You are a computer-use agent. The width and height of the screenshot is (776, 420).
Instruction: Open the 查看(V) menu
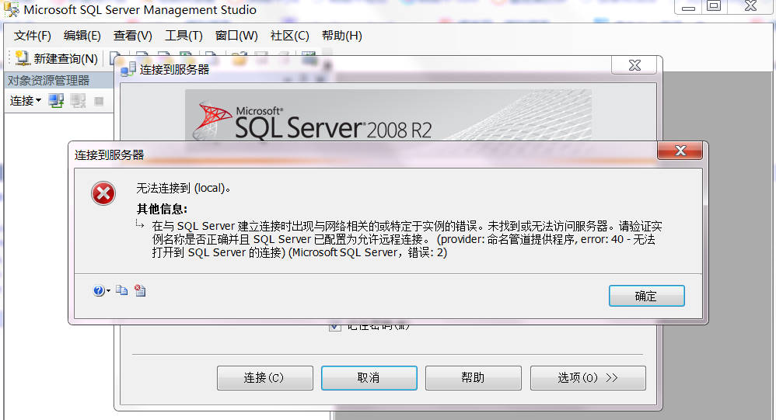[x=133, y=36]
